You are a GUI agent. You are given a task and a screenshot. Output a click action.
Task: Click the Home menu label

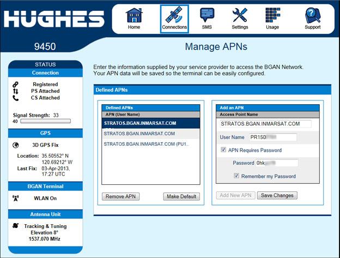coord(134,27)
